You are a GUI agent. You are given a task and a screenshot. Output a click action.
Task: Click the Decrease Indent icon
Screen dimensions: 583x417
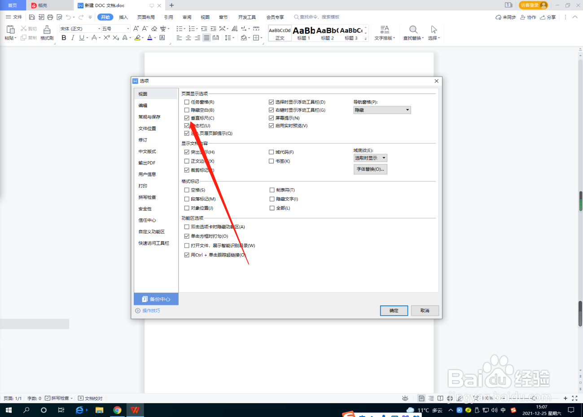[x=204, y=28]
